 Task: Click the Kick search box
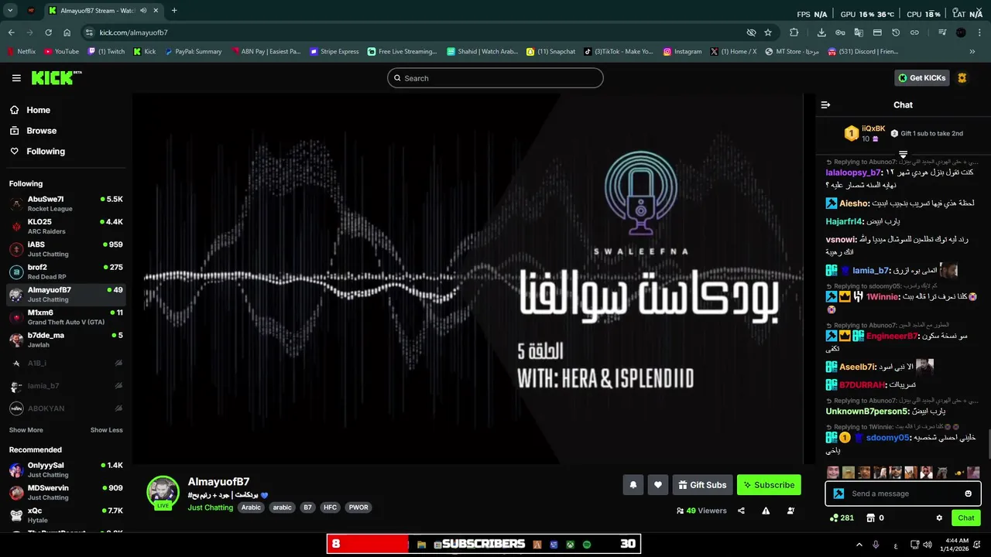click(x=495, y=78)
